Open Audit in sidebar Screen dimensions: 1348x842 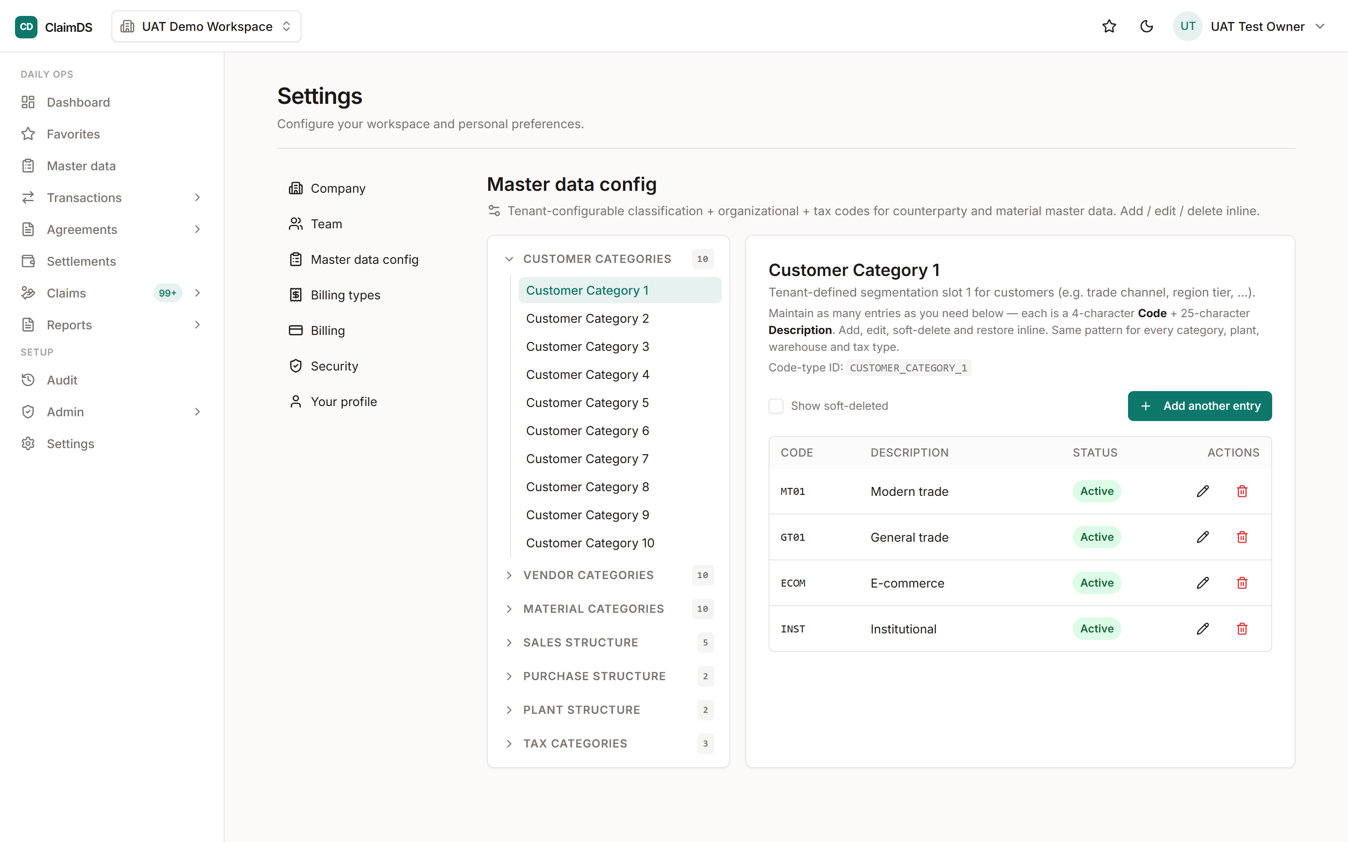point(111,380)
